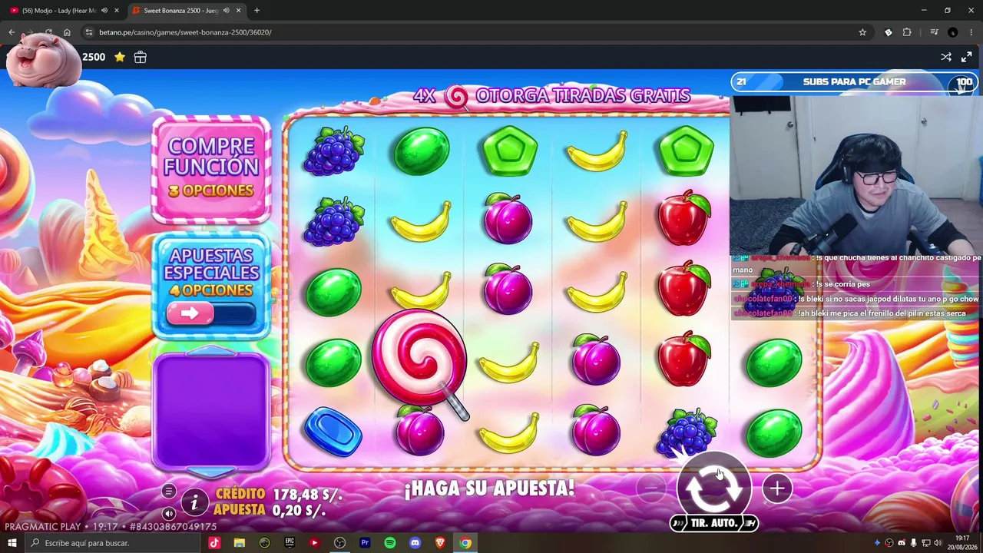Click the blue candy symbol
983x553 pixels.
pos(333,431)
